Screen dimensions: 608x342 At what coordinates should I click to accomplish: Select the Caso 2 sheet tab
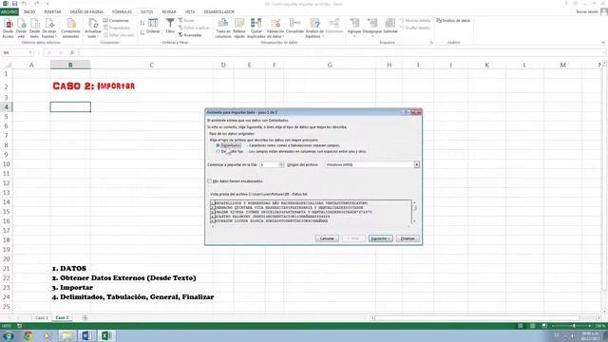[62, 317]
